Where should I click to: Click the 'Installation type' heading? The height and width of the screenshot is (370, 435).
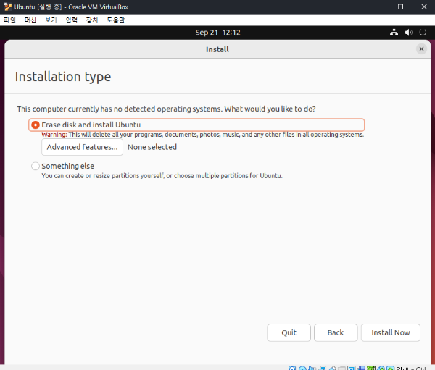pyautogui.click(x=63, y=77)
